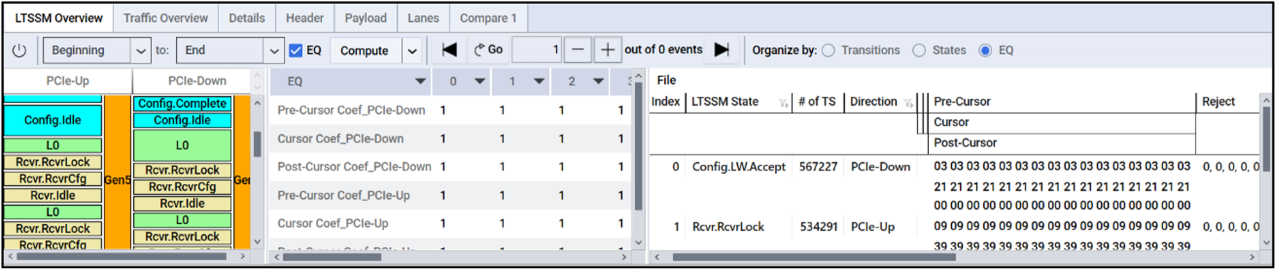Viewport: 1275px width, 269px height.
Task: Switch to Traffic Overview tab
Action: (x=166, y=18)
